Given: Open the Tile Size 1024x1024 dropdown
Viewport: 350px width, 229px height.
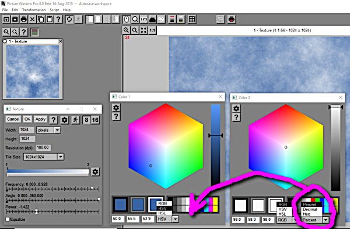Looking at the screenshot, I should 61,157.
